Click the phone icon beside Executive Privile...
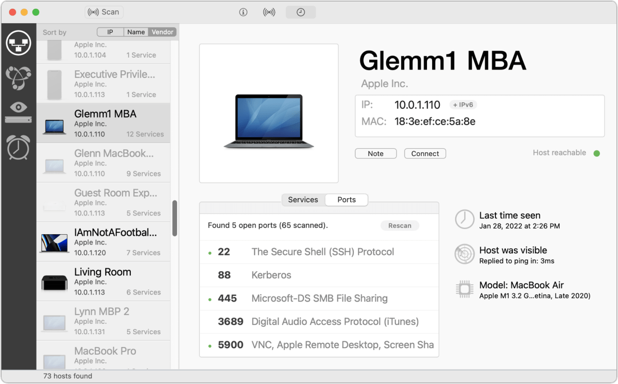The image size is (618, 384). [x=55, y=84]
